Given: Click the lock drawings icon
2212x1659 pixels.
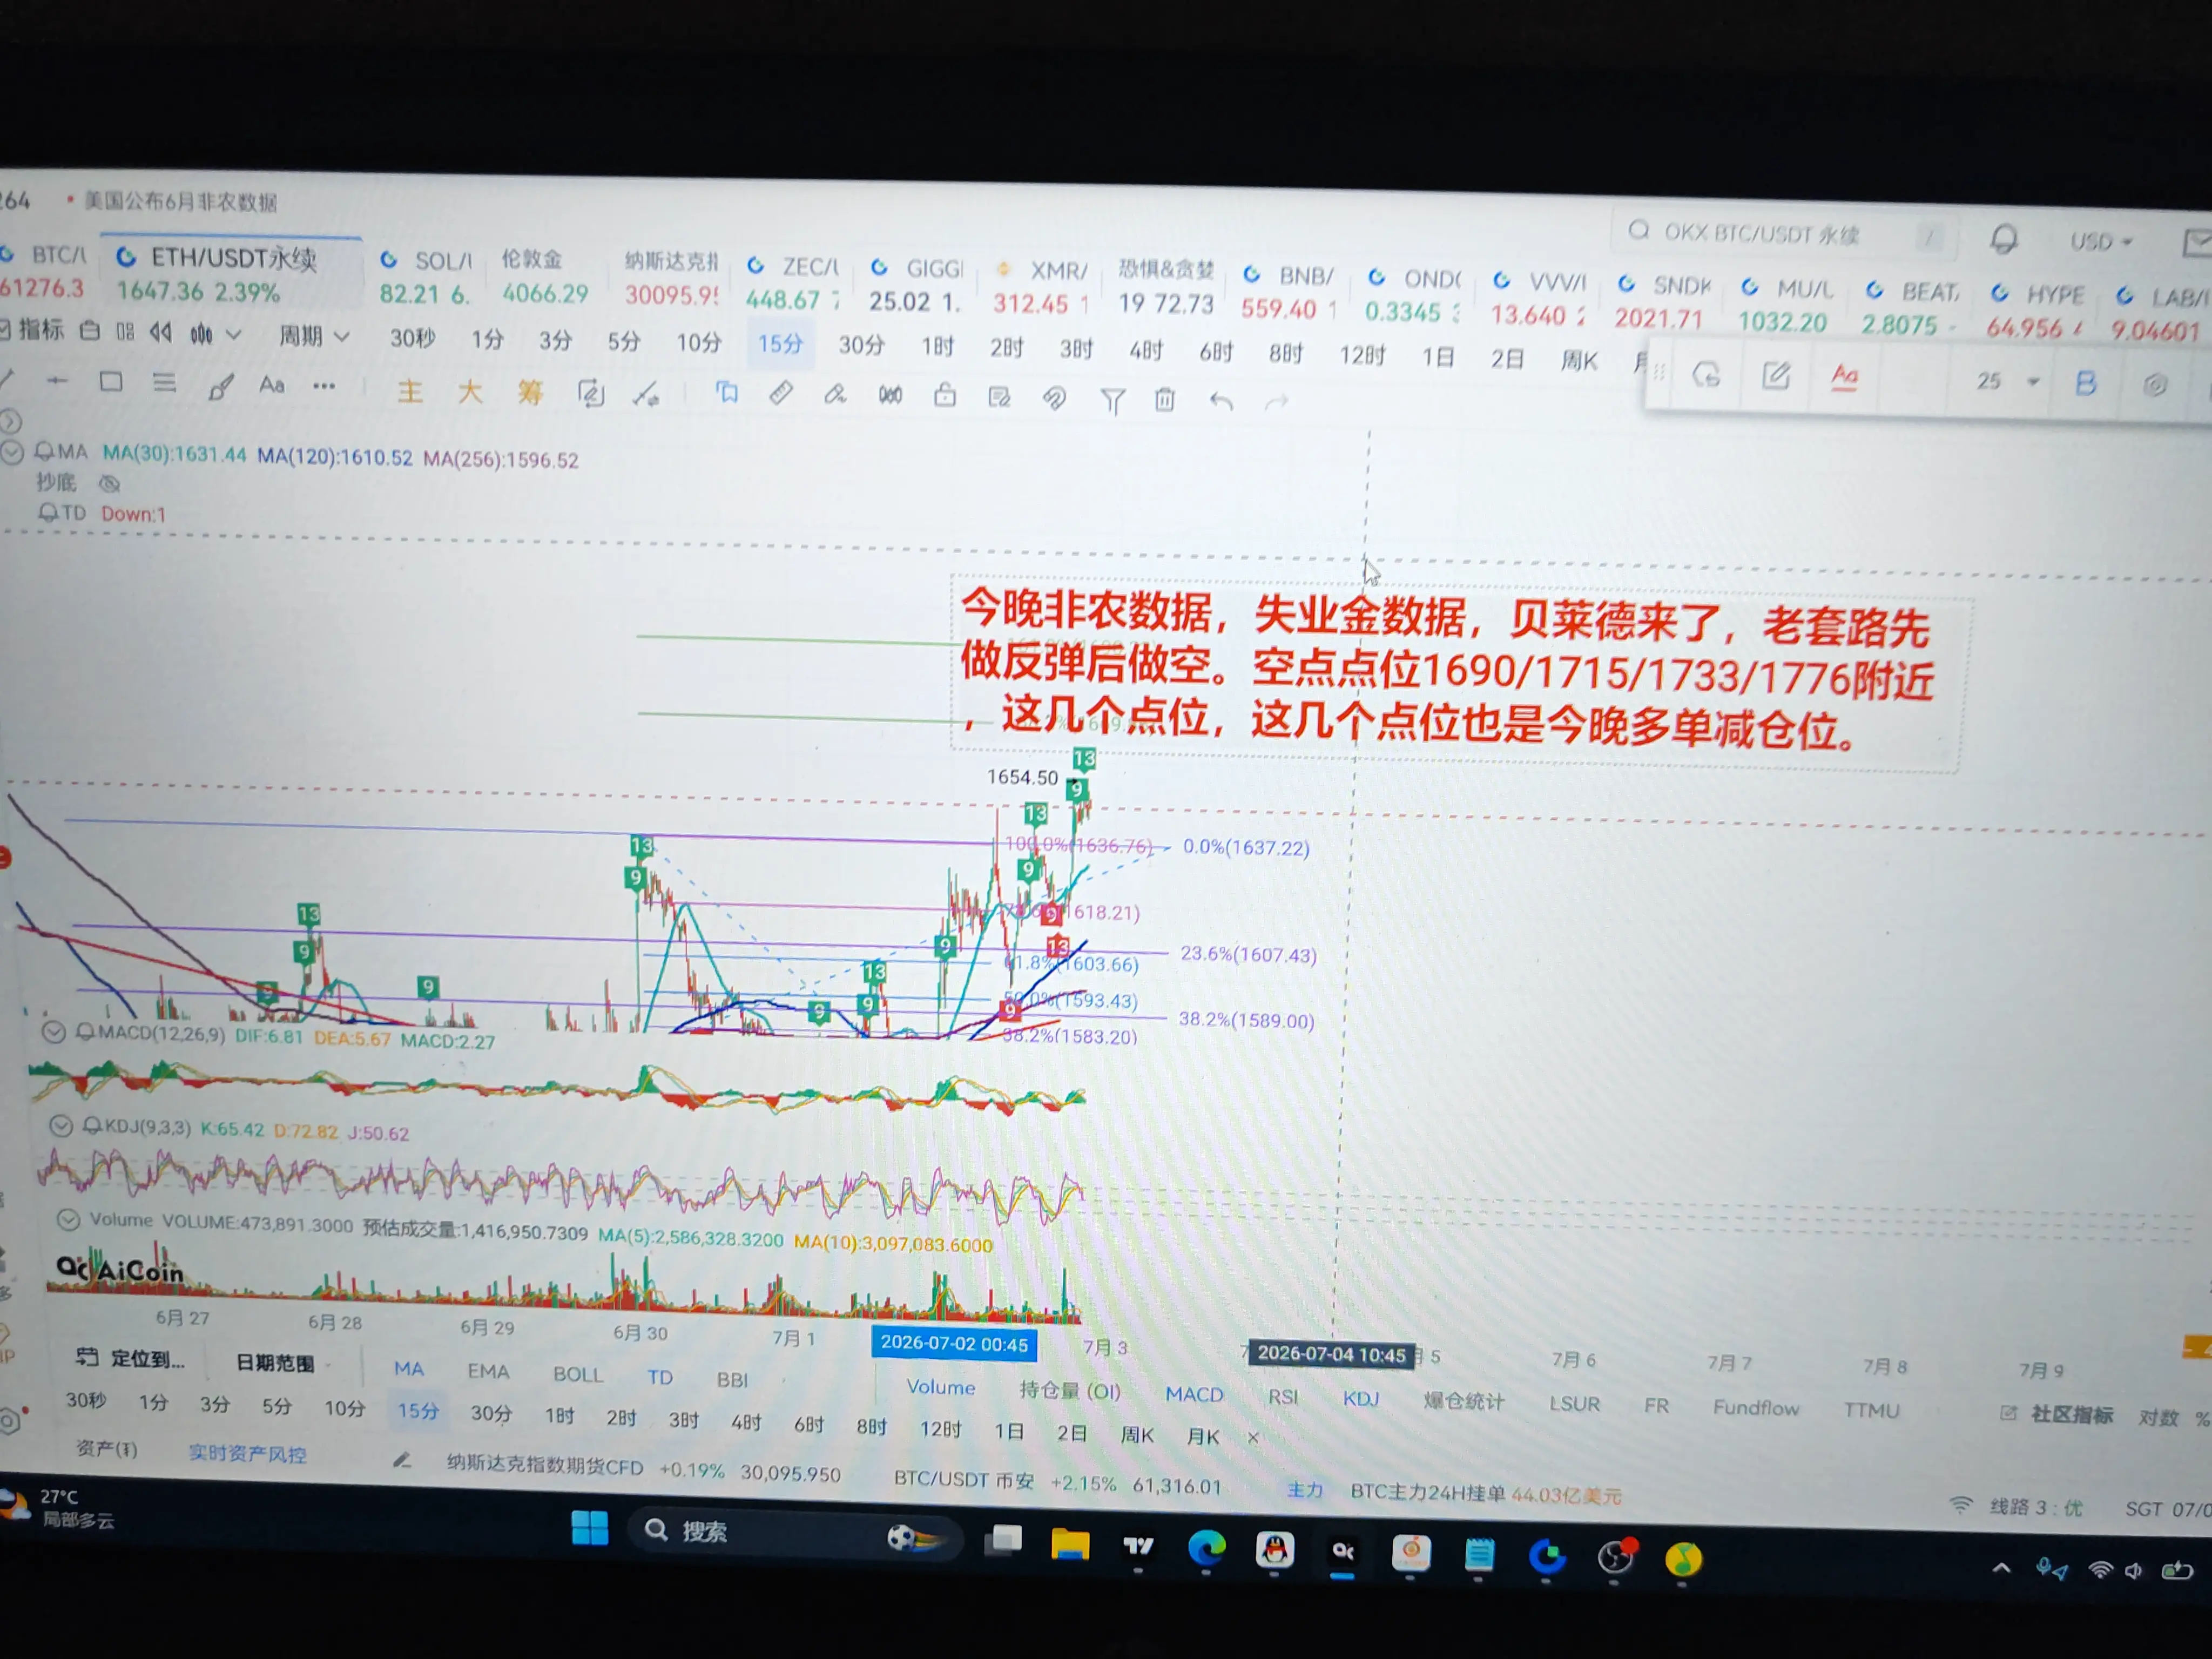Looking at the screenshot, I should pyautogui.click(x=945, y=396).
